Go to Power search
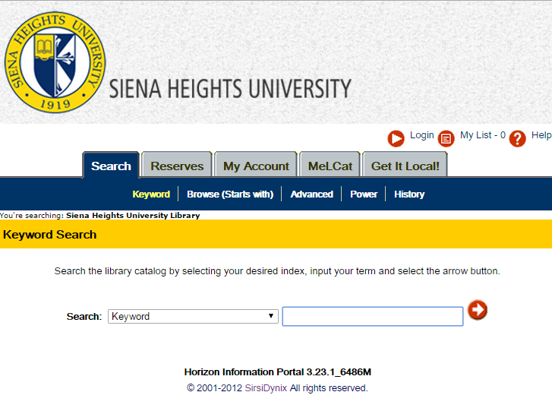 [x=364, y=194]
